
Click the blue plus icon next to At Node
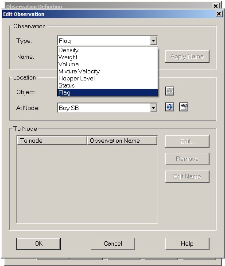point(170,107)
